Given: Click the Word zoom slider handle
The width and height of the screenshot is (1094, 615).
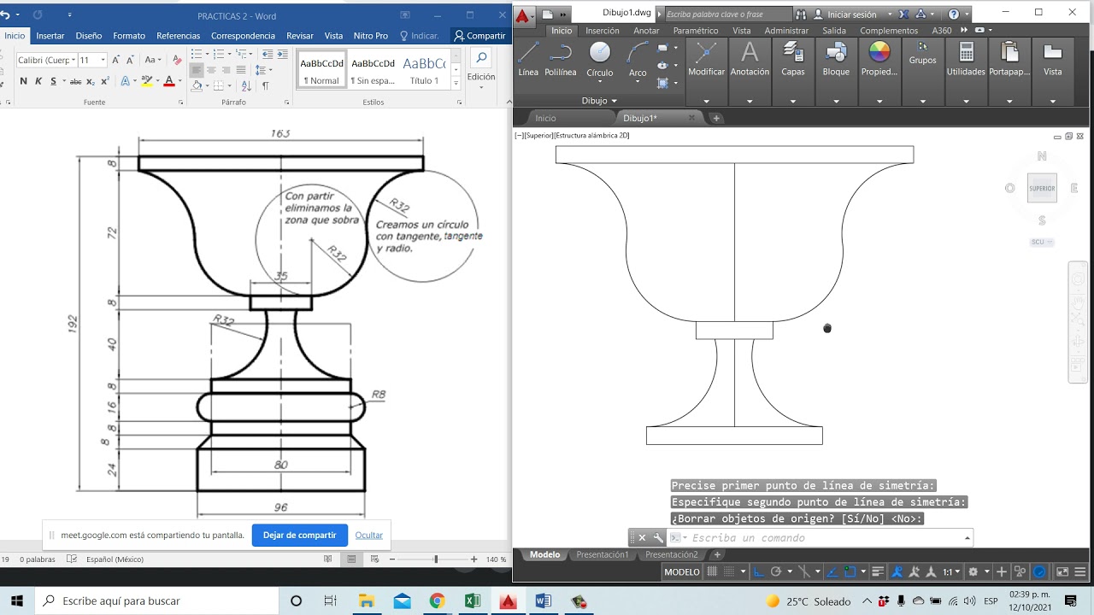Looking at the screenshot, I should (436, 559).
